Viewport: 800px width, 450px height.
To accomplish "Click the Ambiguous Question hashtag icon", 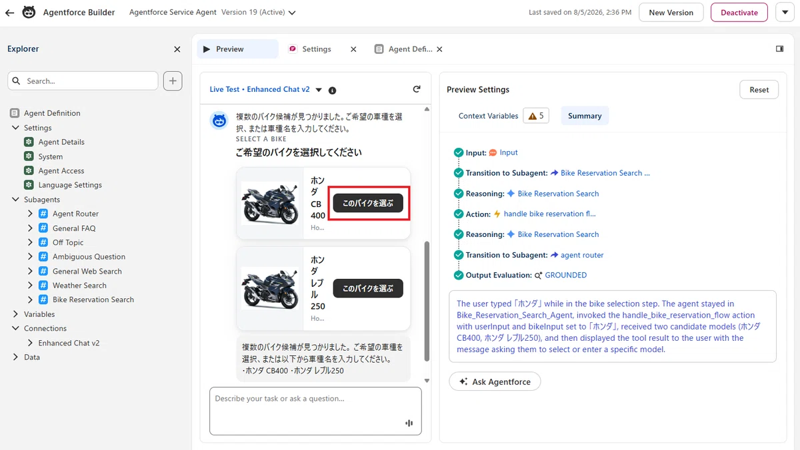I will coord(43,257).
